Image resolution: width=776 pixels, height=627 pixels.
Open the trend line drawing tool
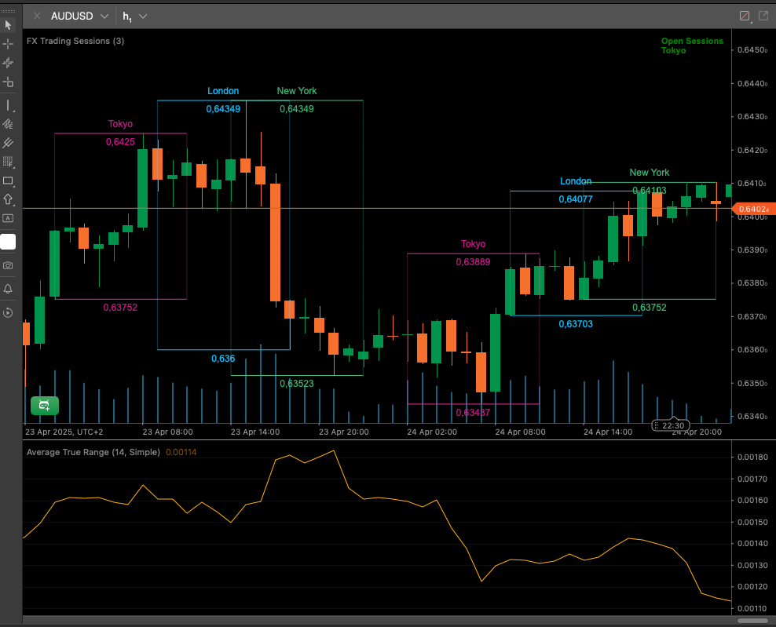(x=8, y=105)
